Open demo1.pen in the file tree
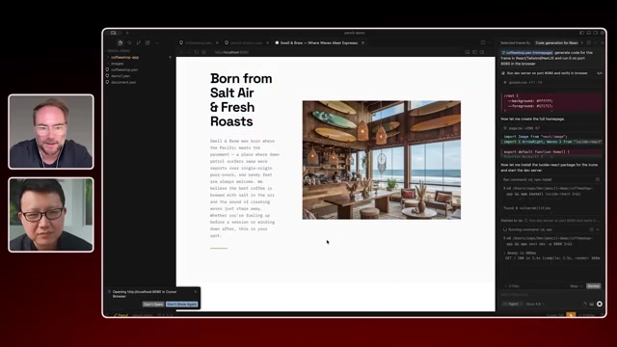617x347 pixels. pos(120,76)
